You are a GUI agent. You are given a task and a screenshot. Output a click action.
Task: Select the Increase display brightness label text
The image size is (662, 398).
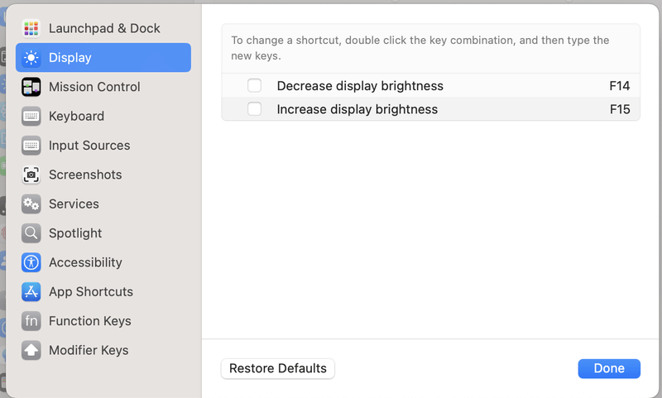pyautogui.click(x=357, y=109)
